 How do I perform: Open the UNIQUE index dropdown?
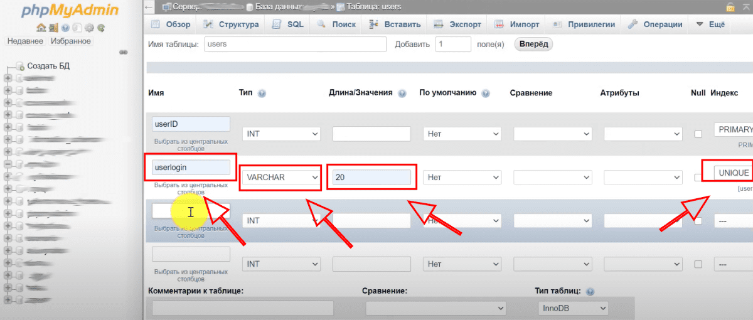point(733,173)
